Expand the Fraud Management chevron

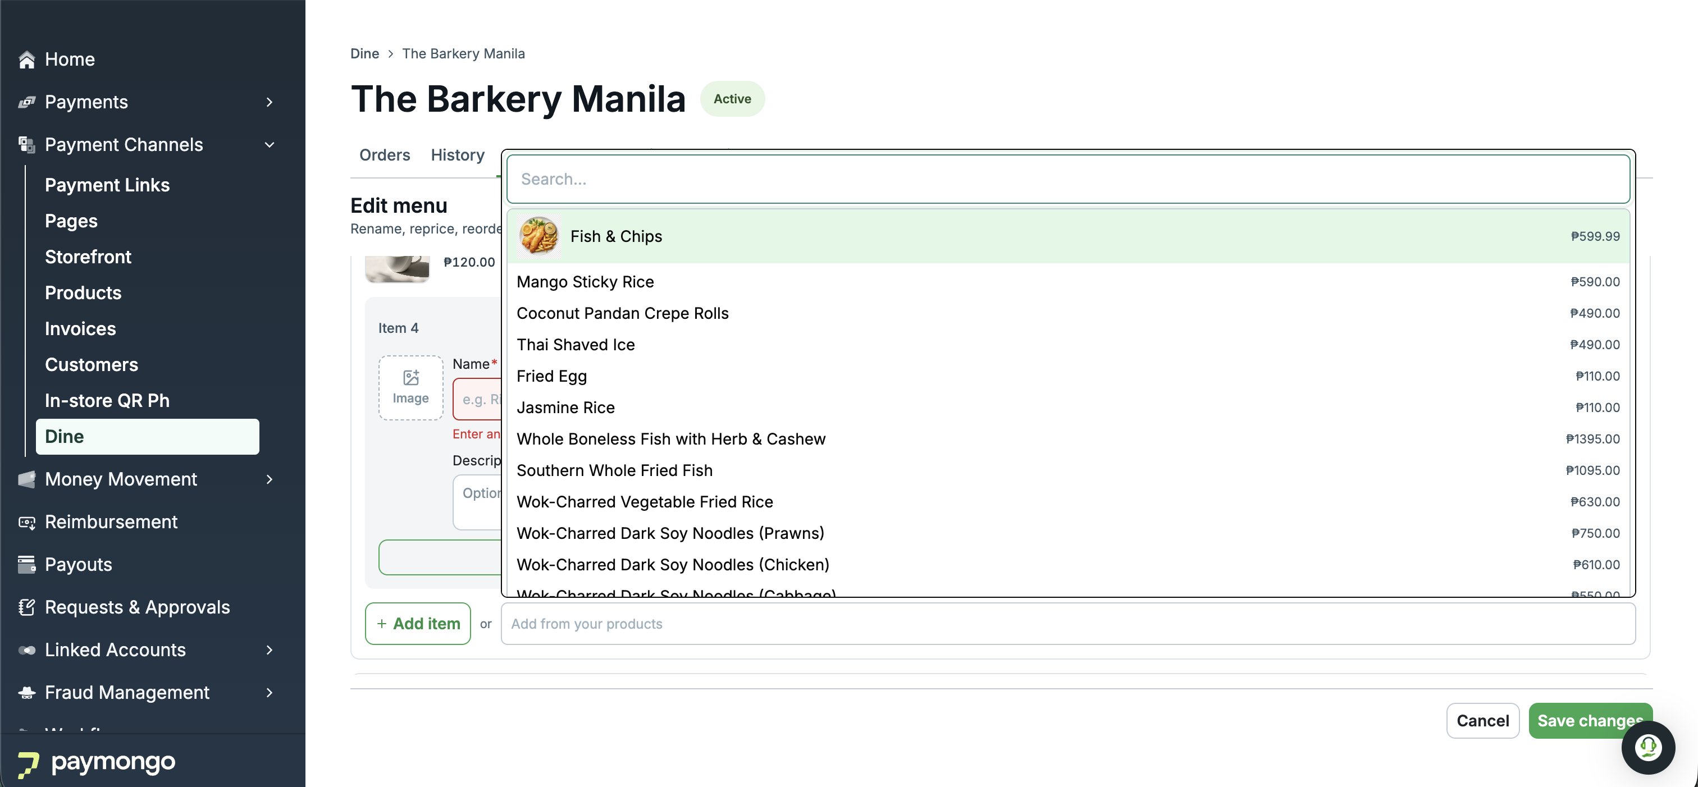(269, 693)
